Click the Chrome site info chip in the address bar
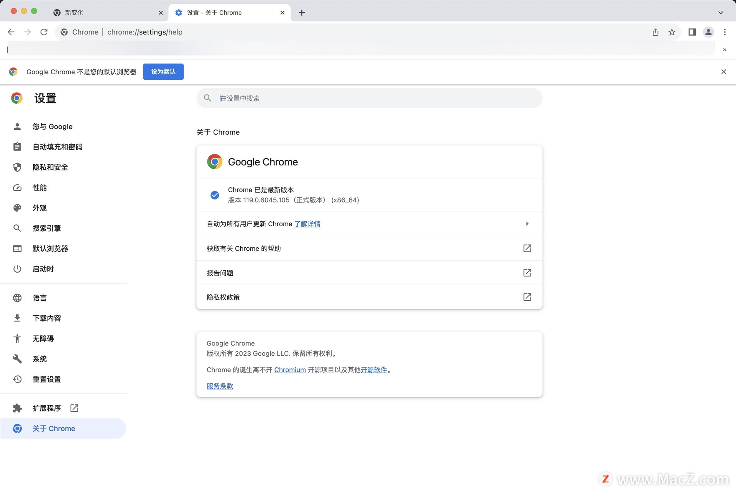Image resolution: width=736 pixels, height=489 pixels. click(80, 32)
